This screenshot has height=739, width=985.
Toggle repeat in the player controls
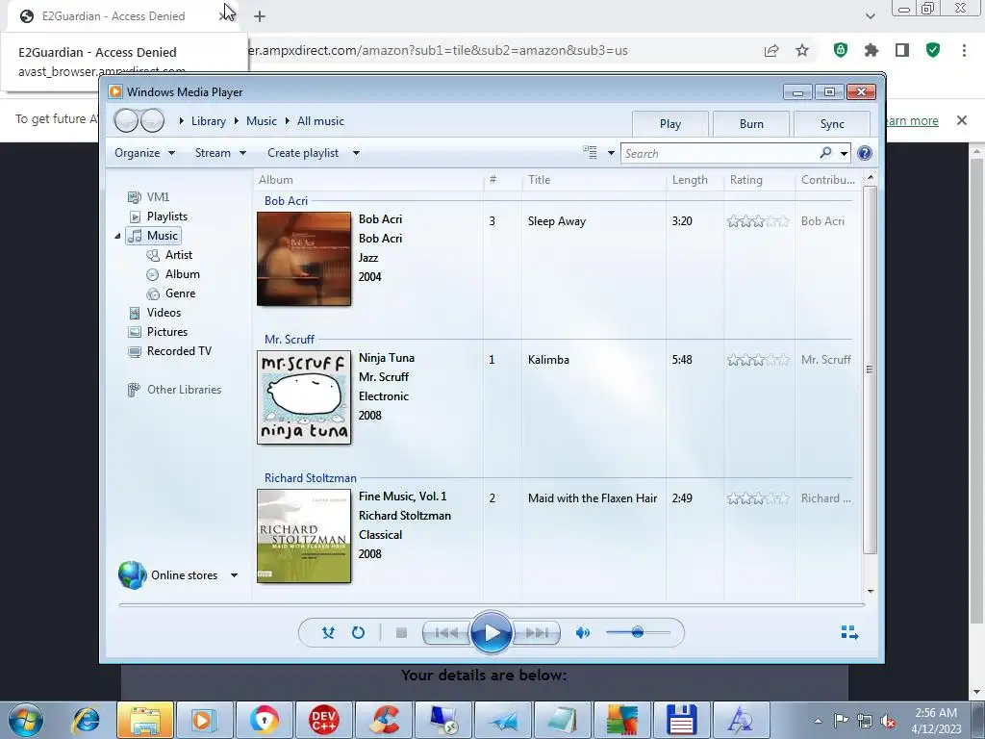pyautogui.click(x=358, y=633)
